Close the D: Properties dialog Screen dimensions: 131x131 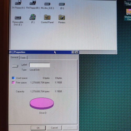77,52
